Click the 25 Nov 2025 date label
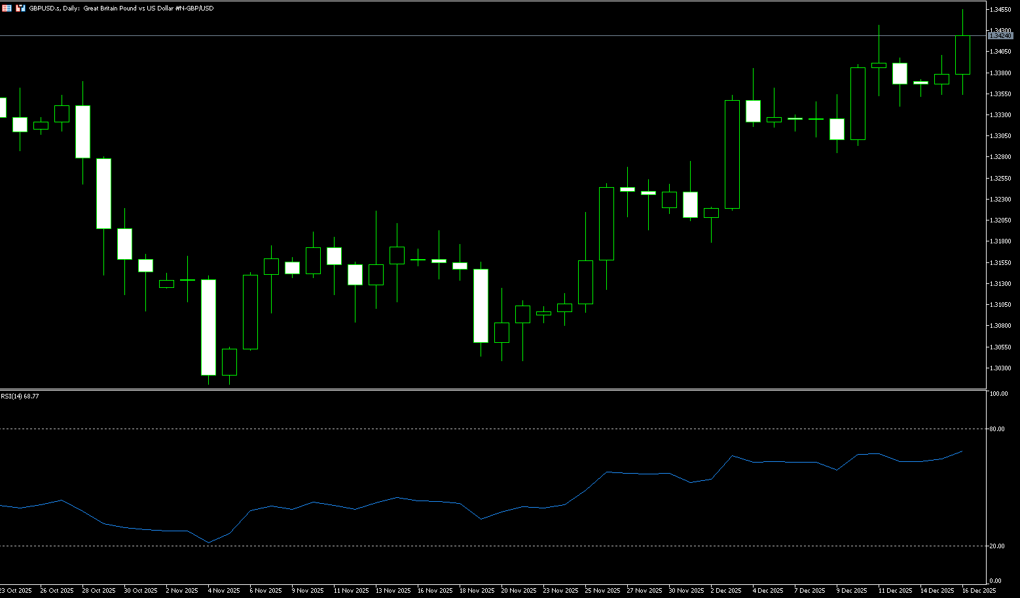Screen dimensions: 1020x598 (602, 591)
